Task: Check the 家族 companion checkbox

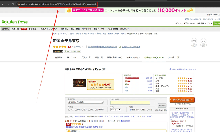Action: [76, 109]
